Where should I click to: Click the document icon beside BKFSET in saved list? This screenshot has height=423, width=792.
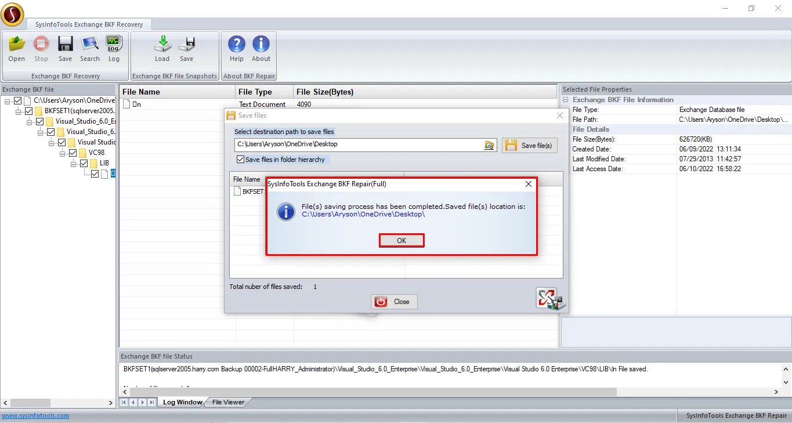[x=237, y=191]
